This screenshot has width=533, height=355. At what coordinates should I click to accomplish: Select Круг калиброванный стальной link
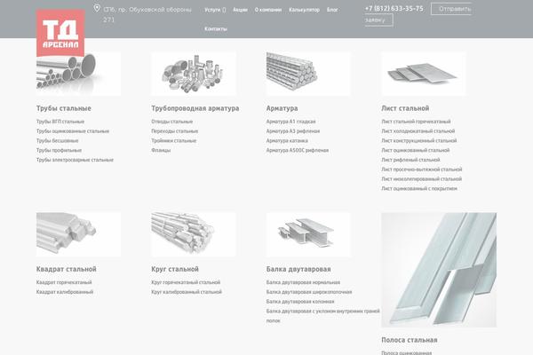click(187, 292)
